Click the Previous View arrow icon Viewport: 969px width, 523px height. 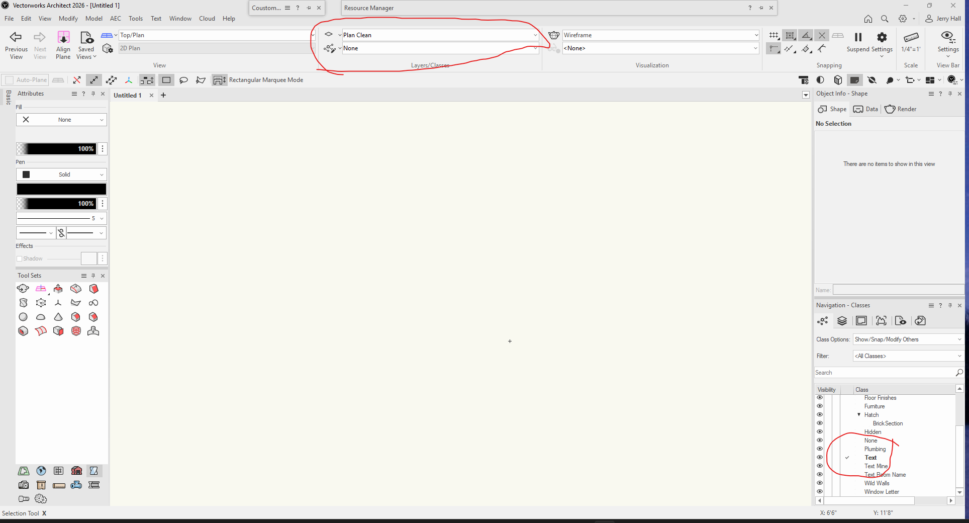coord(16,37)
